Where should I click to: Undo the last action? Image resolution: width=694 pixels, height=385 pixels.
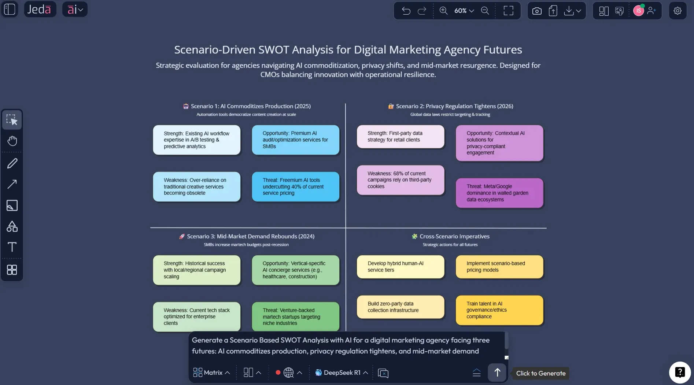(x=406, y=11)
